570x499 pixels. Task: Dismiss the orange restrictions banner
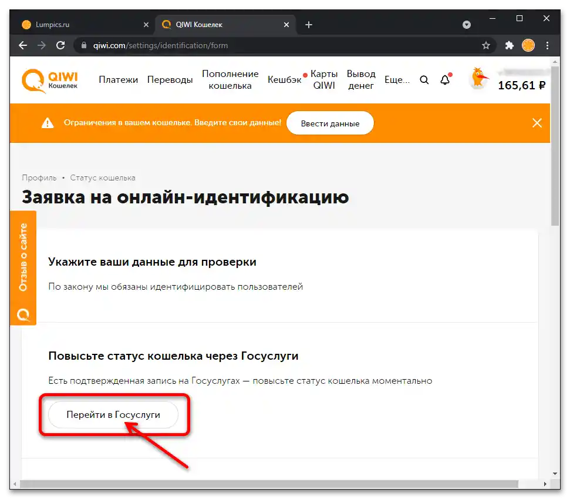[x=537, y=123]
